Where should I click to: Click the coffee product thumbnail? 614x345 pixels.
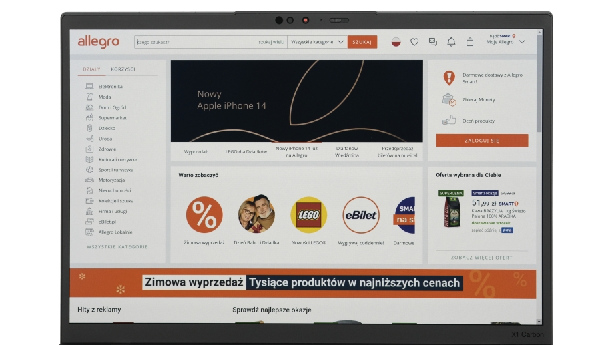pyautogui.click(x=452, y=211)
